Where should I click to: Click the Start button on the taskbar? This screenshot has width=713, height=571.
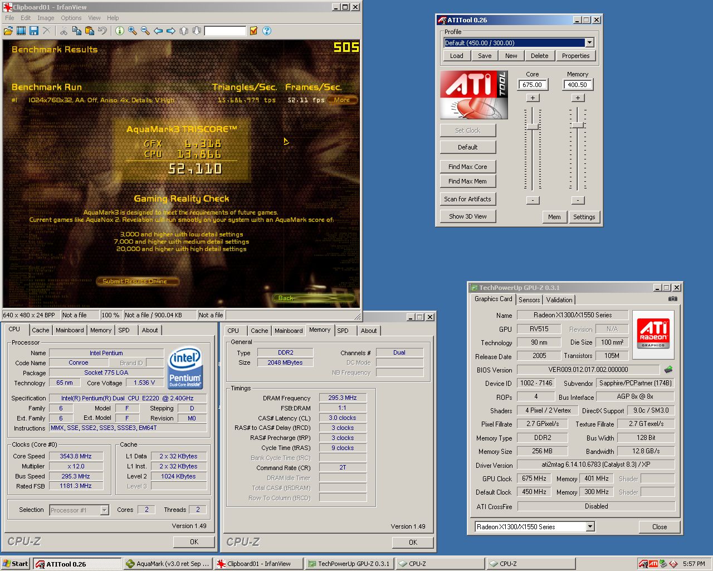tap(15, 564)
